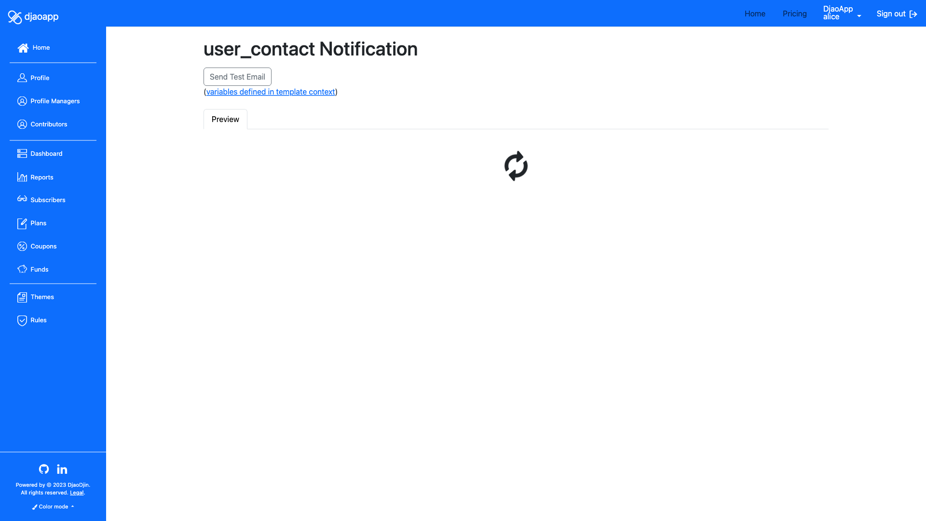Image resolution: width=926 pixels, height=521 pixels.
Task: Open Profile Managers label
Action: pos(55,101)
